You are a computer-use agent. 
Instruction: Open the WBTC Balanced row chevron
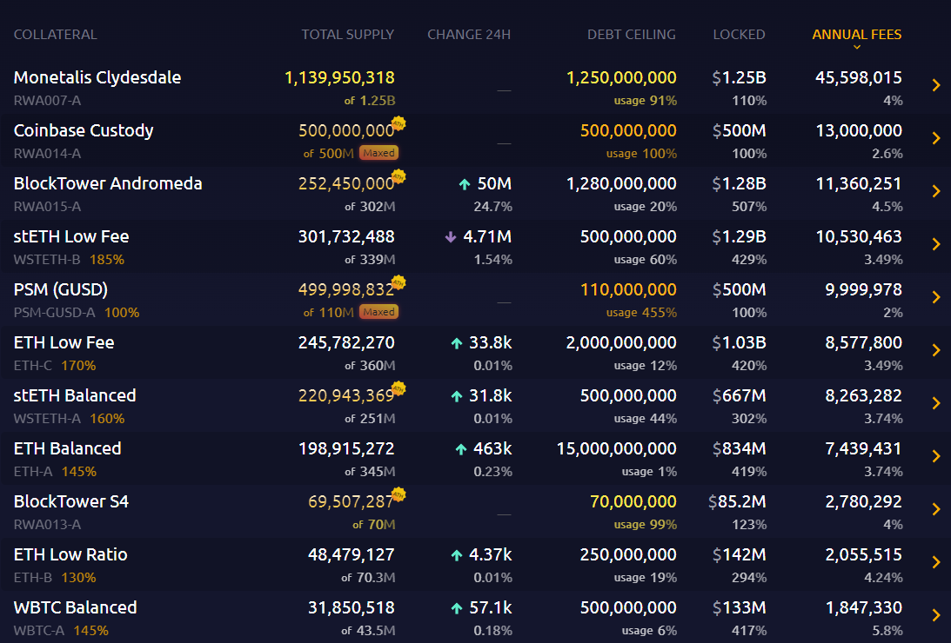coord(936,615)
